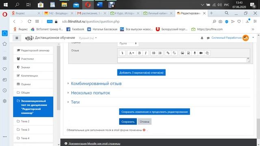The image size is (260, 146).
Task: Open Microsoft Word from the taskbar
Action: tap(100, 5)
